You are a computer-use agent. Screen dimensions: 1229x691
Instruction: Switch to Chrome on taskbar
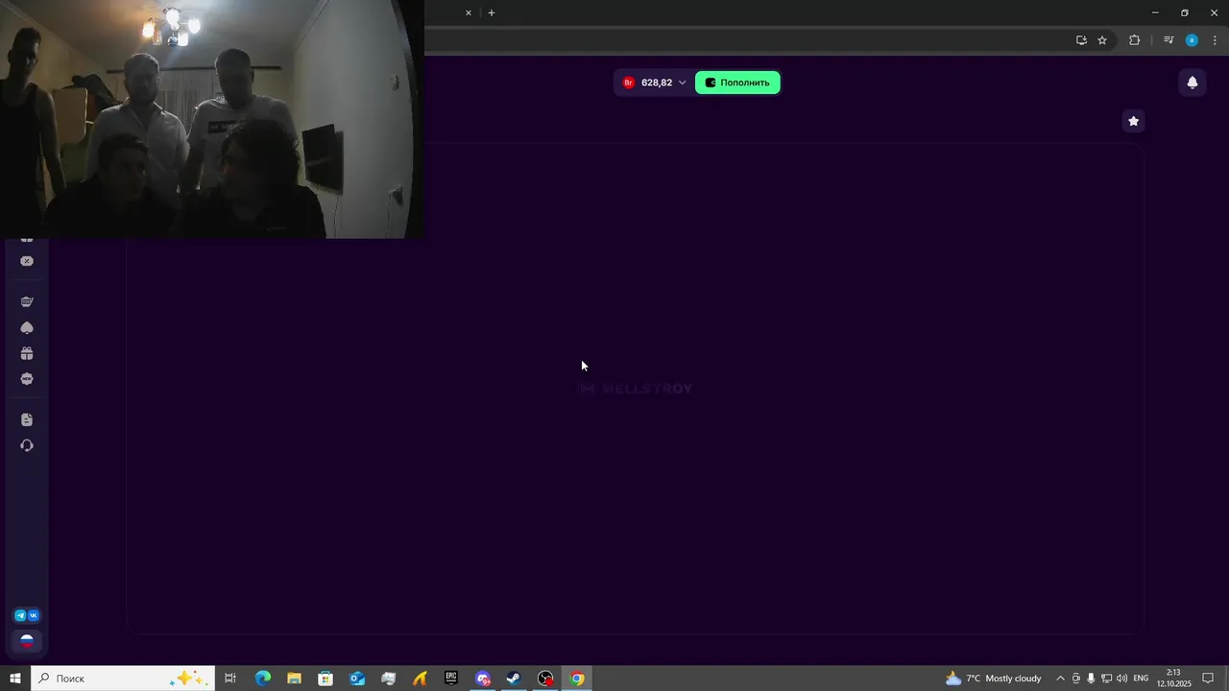click(x=577, y=679)
